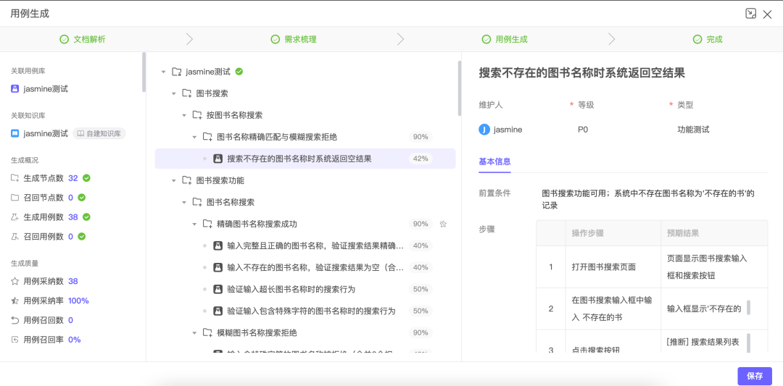Click step 1 cell 打开图书搜索页面
The height and width of the screenshot is (386, 783).
(x=604, y=267)
